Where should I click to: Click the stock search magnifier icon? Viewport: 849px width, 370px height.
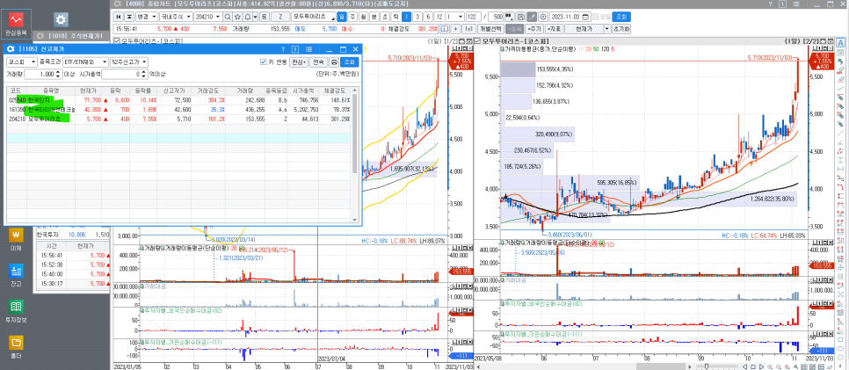tap(229, 17)
